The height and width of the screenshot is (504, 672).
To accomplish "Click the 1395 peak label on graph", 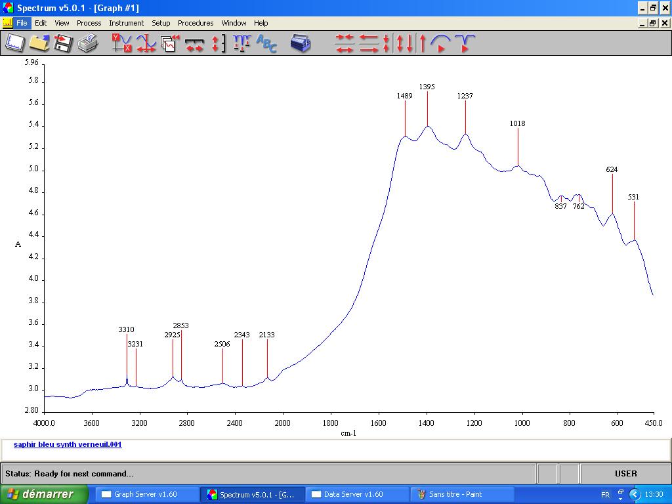I will (427, 87).
